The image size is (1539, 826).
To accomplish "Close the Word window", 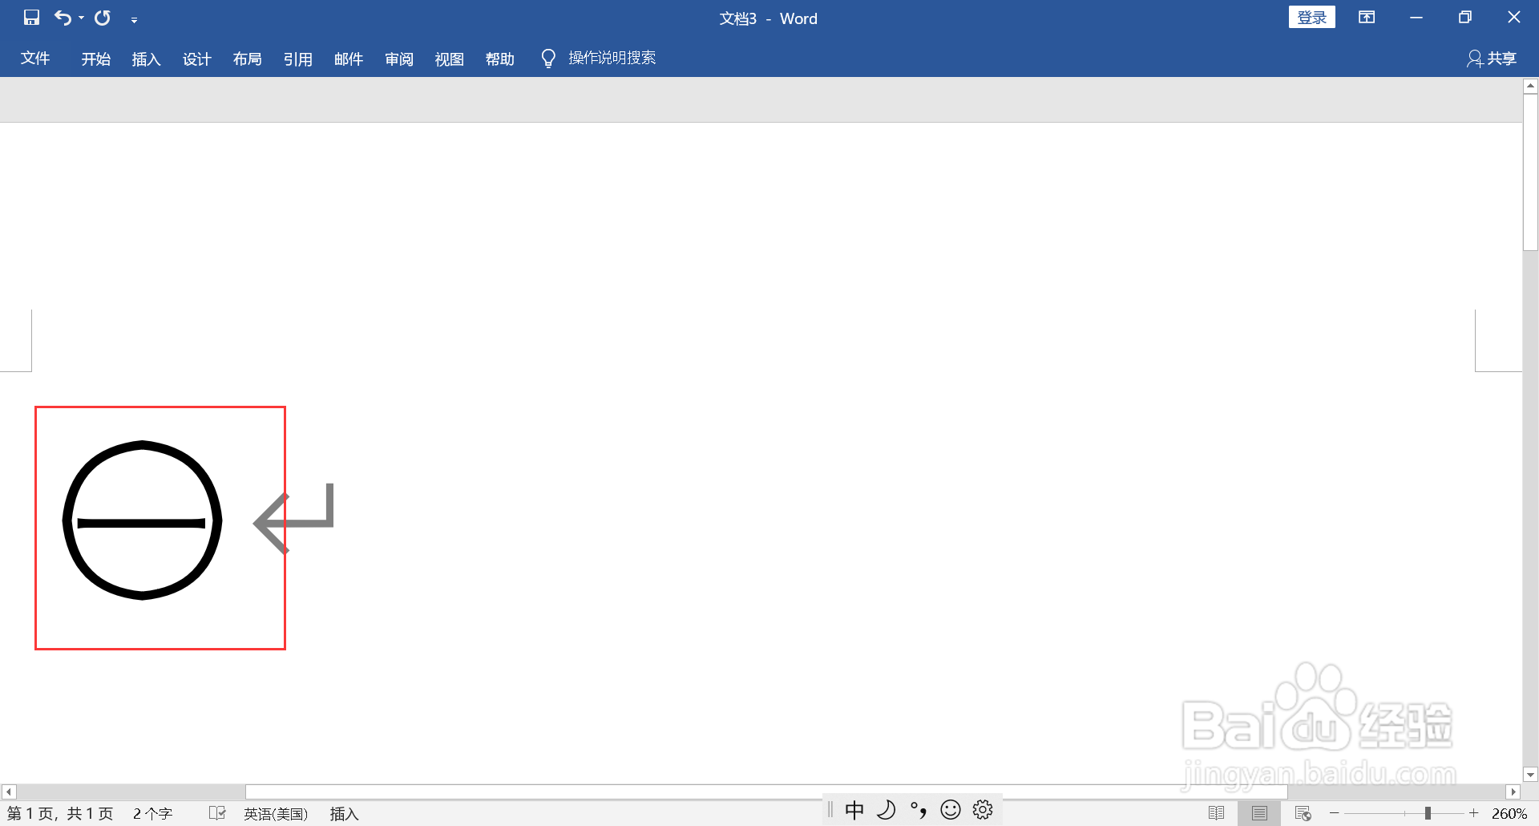I will pos(1514,18).
